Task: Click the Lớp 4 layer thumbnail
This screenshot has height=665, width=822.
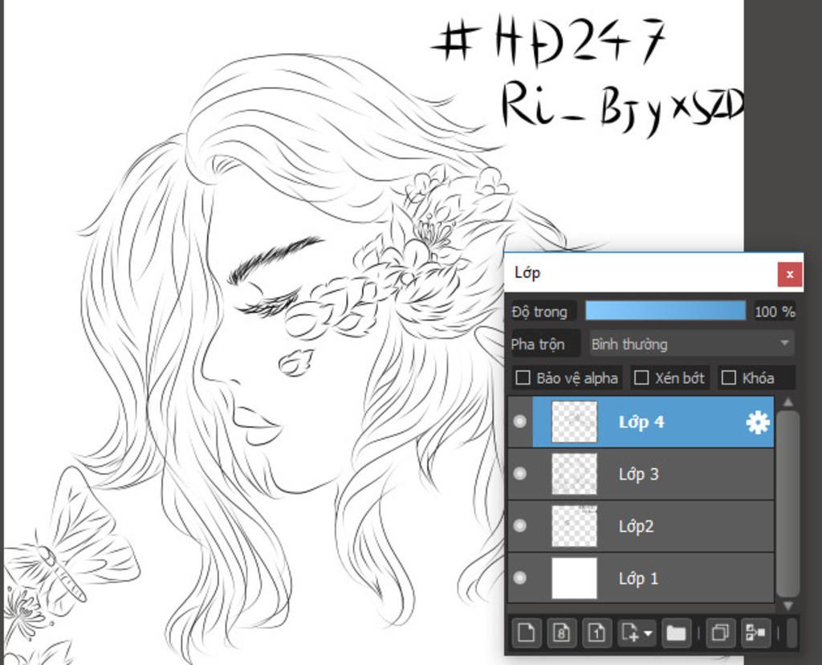Action: (575, 422)
